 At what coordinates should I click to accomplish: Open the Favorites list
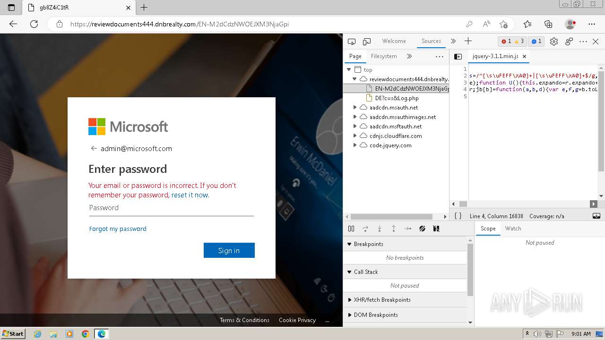coord(527,24)
